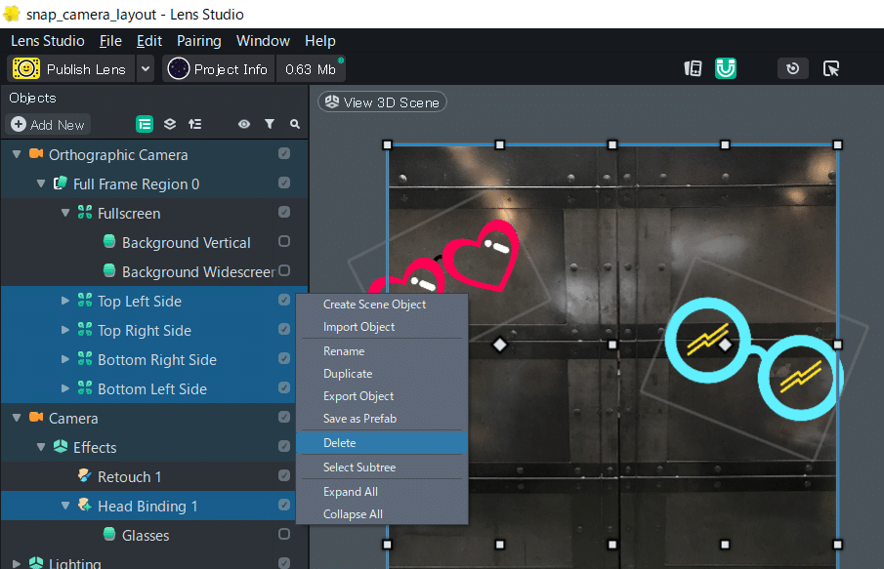Choose Duplicate from the context menu
Screen dimensions: 884x569
(382, 374)
